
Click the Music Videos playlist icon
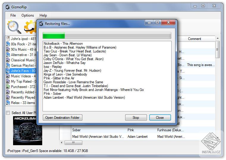pos(8,76)
